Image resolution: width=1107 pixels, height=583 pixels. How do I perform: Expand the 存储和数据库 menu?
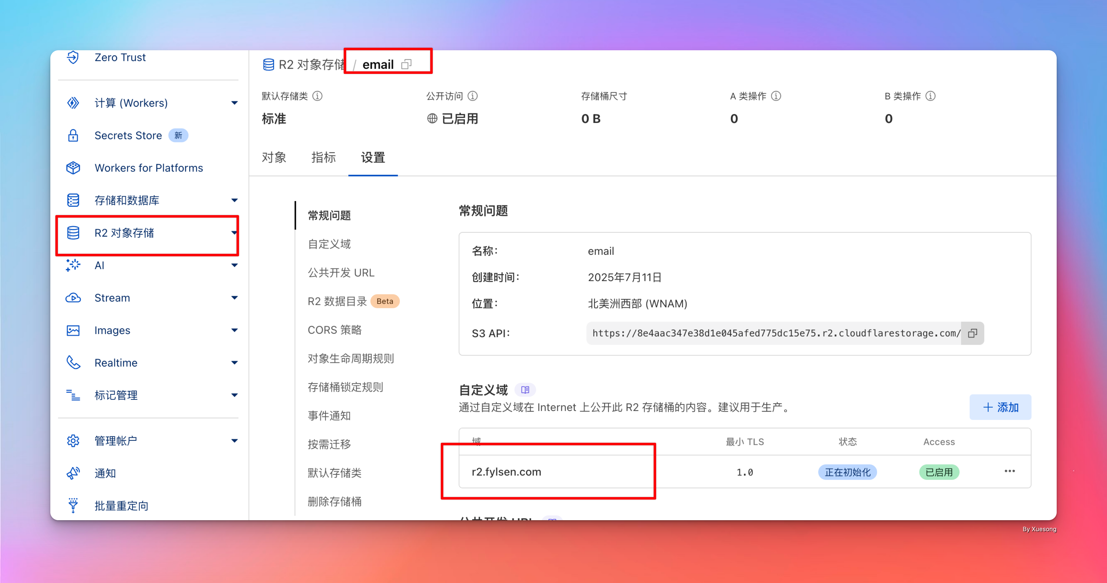(234, 201)
